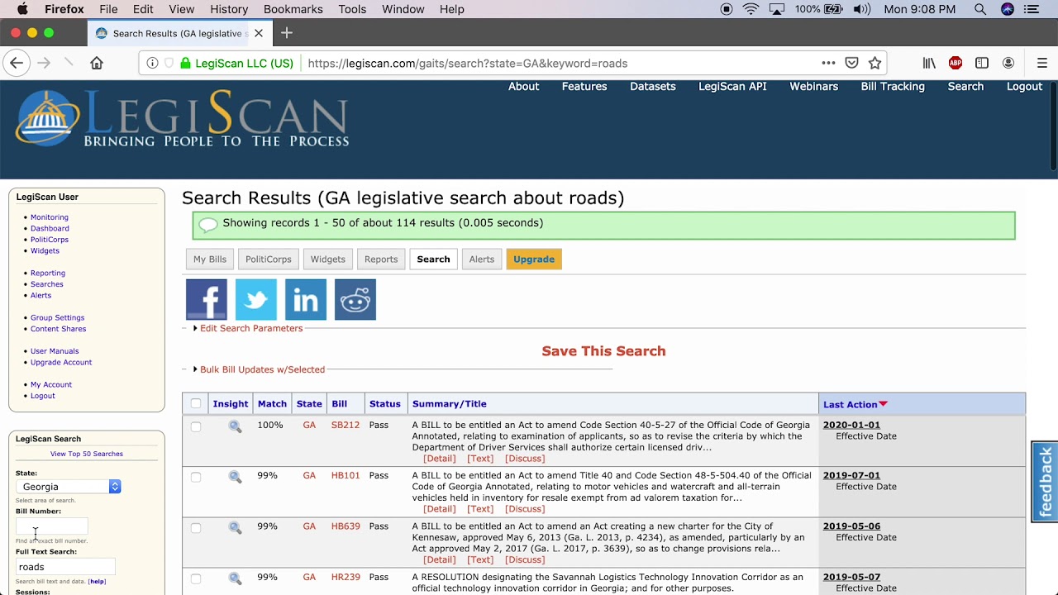This screenshot has height=595, width=1058.
Task: Open Text link for HB639
Action: coord(480,559)
